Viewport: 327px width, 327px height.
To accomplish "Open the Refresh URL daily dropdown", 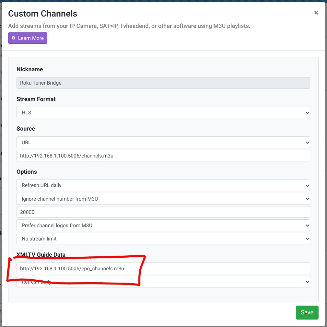I will pyautogui.click(x=163, y=185).
